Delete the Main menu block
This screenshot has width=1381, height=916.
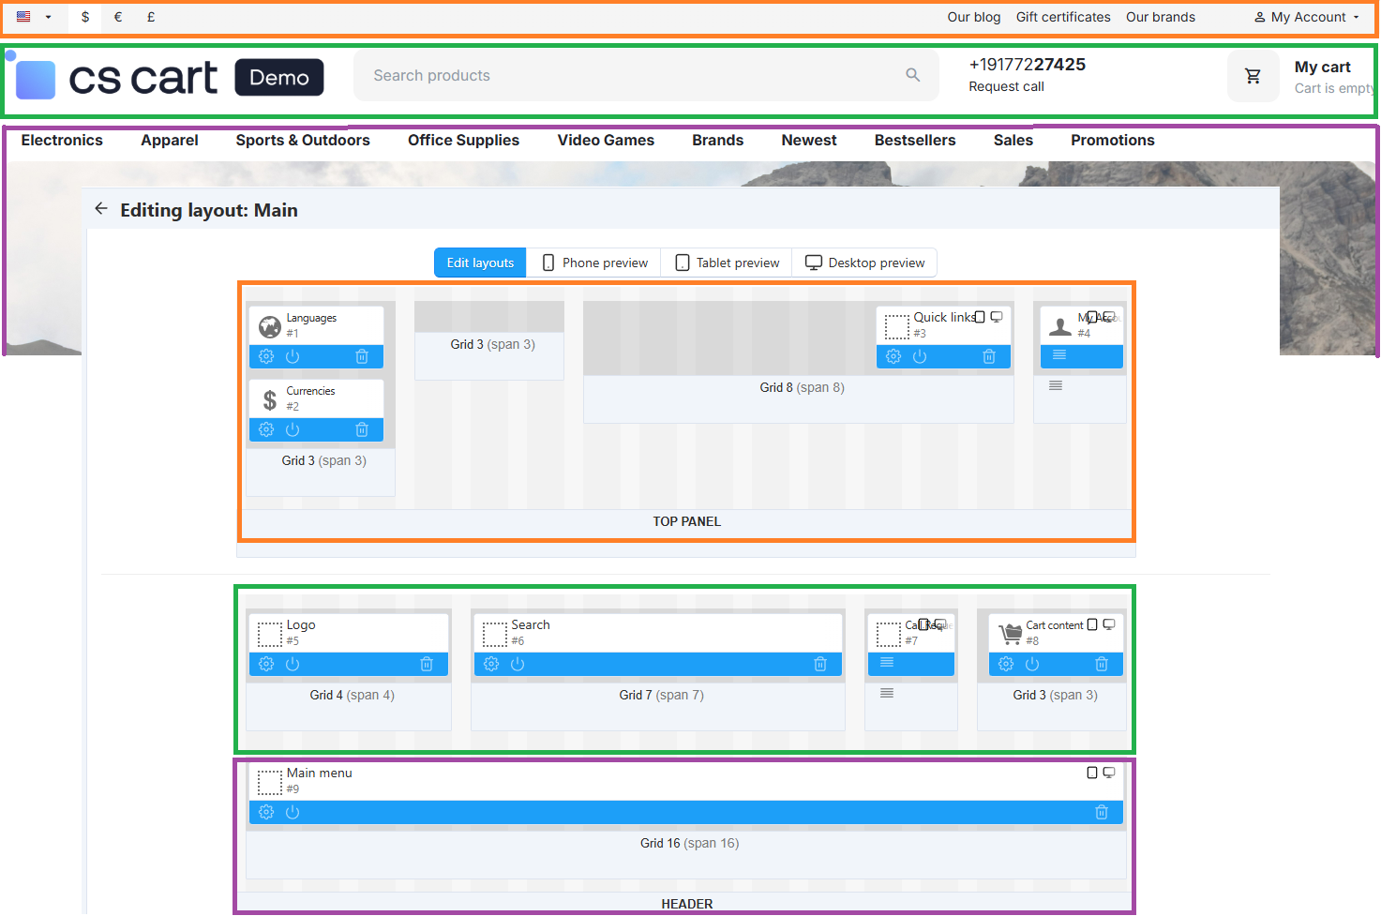click(x=1102, y=812)
